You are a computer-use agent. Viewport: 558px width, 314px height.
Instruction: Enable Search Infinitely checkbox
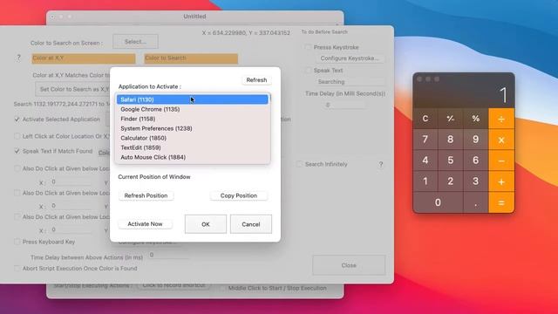(x=299, y=164)
